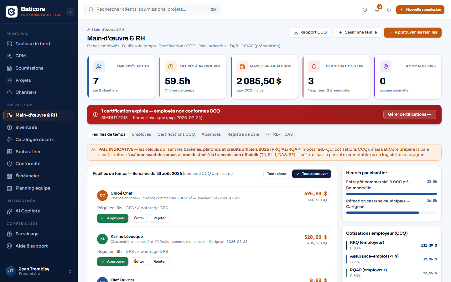This screenshot has width=451, height=282.
Task: Click the RRQ (employeur) contribution row
Action: click(x=391, y=245)
